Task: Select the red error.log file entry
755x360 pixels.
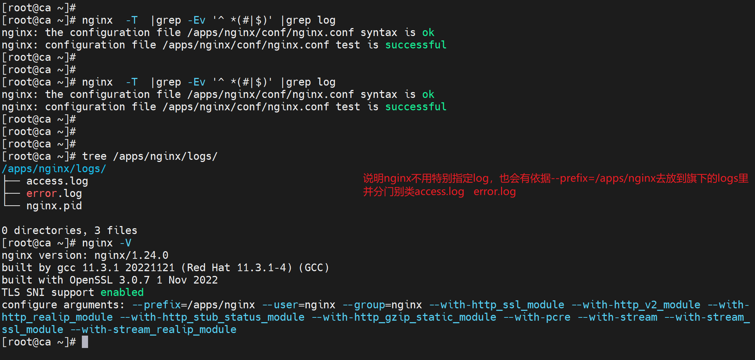Action: (54, 193)
